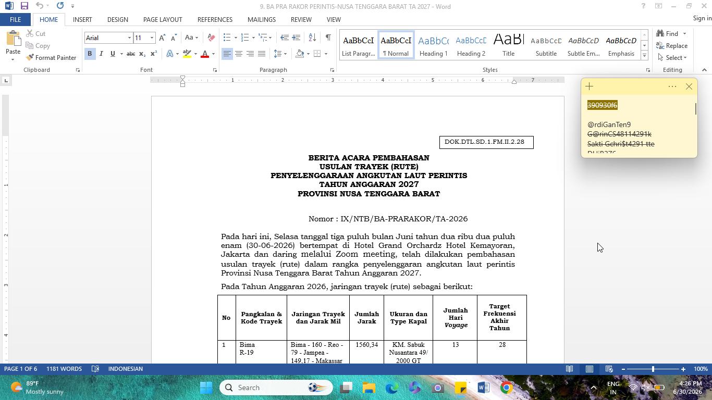
Task: Toggle Superscript formatting
Action: (154, 54)
